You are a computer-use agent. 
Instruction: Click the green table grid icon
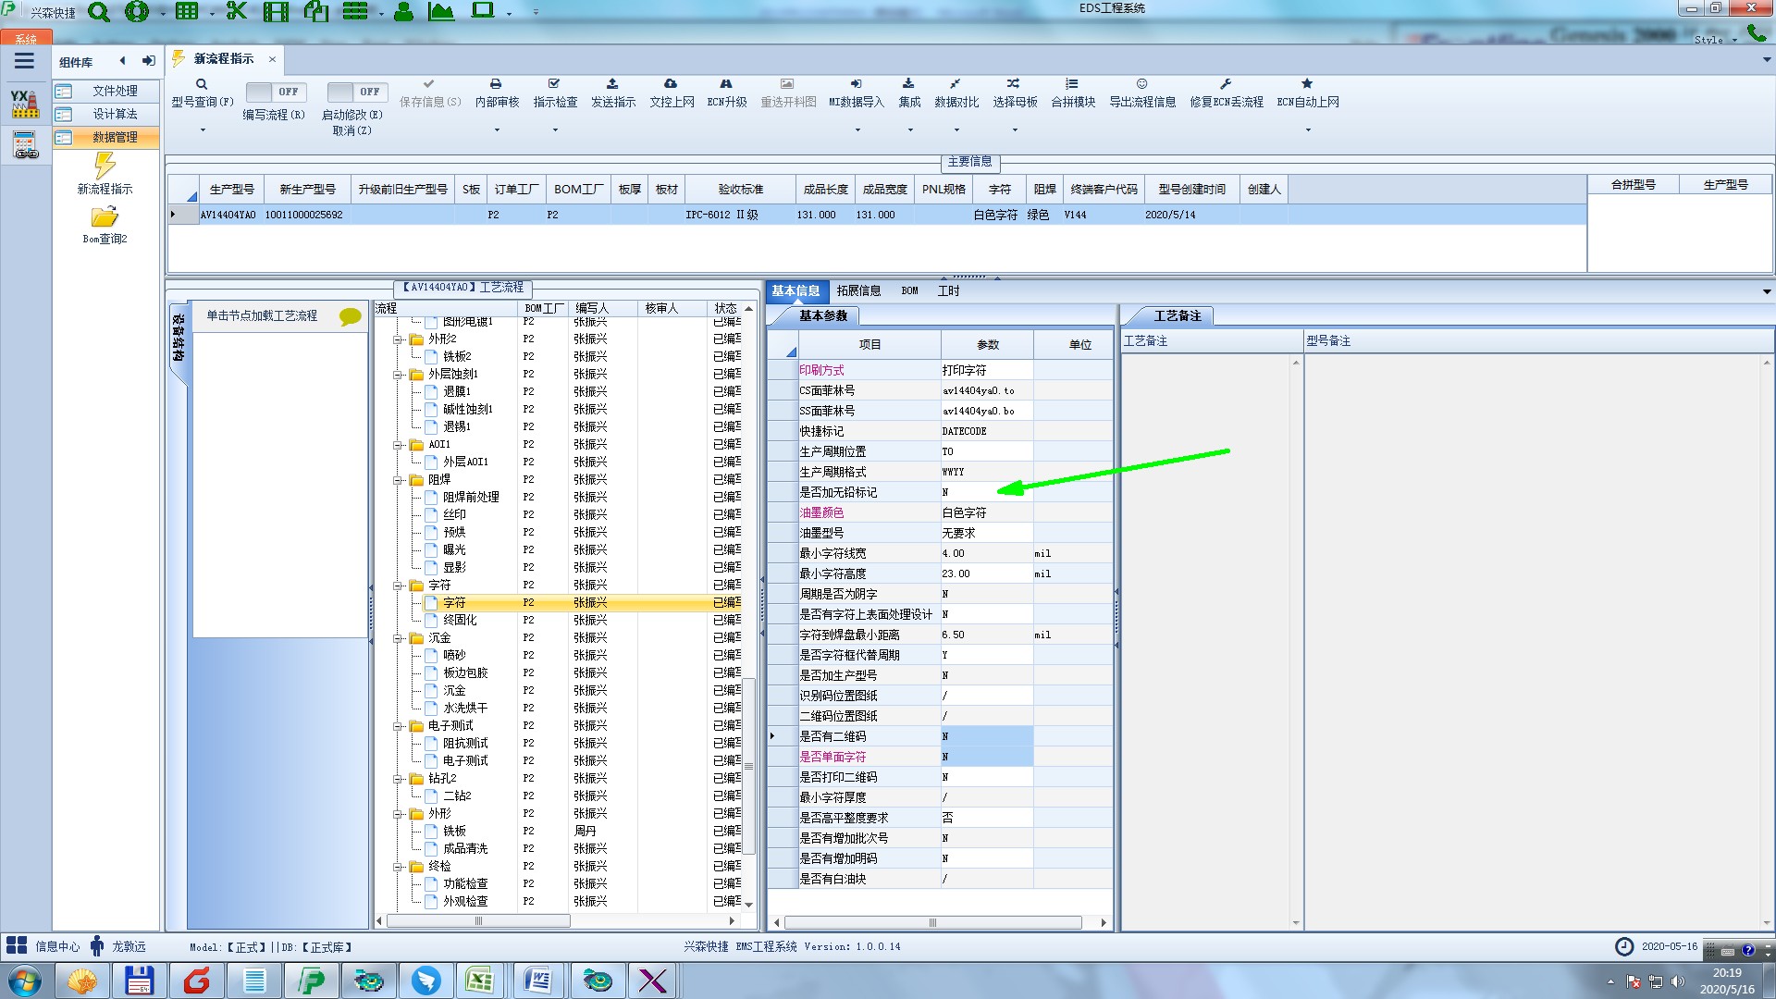[187, 11]
